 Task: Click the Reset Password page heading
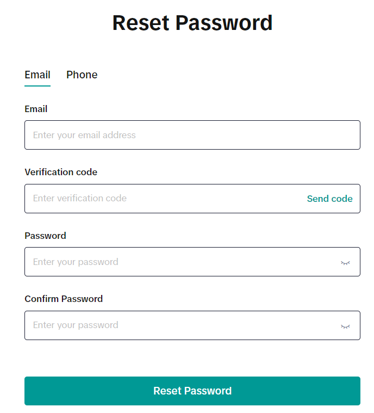192,23
